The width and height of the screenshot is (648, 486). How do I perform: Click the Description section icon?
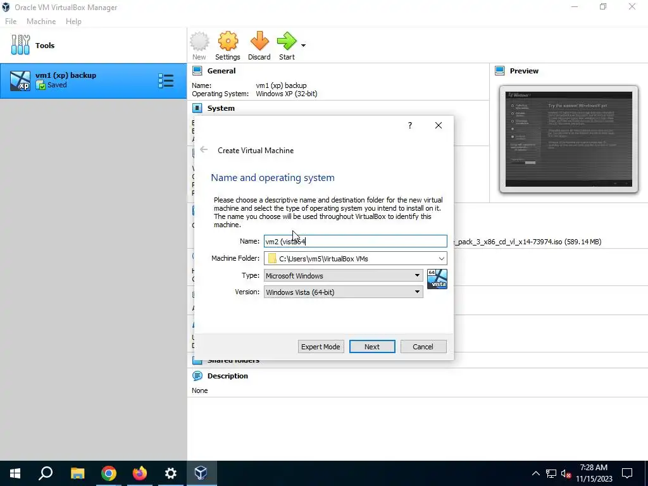[197, 376]
